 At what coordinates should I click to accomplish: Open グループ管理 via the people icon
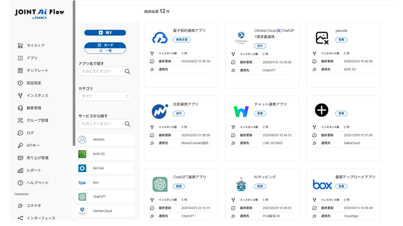click(20, 121)
